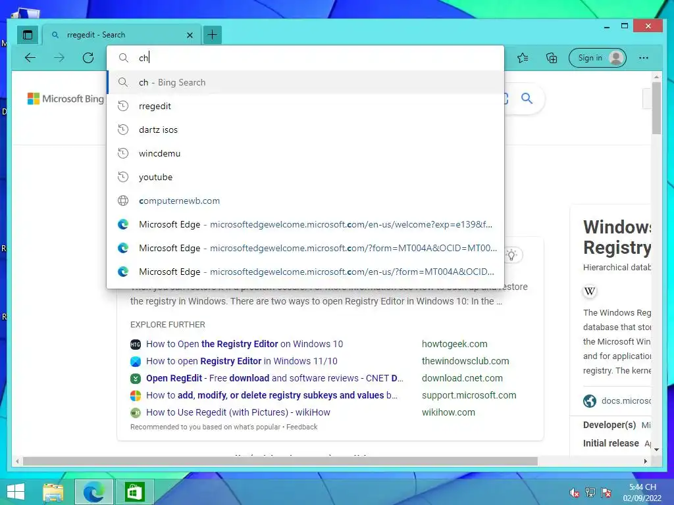Screen dimensions: 674x505
Task: Open 'How to add, modify, or delete registry subkeys'
Action: tap(272, 395)
